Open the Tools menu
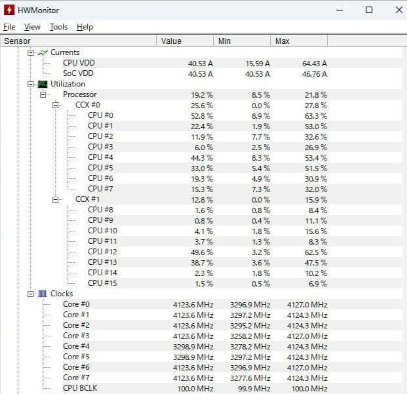 click(x=58, y=27)
